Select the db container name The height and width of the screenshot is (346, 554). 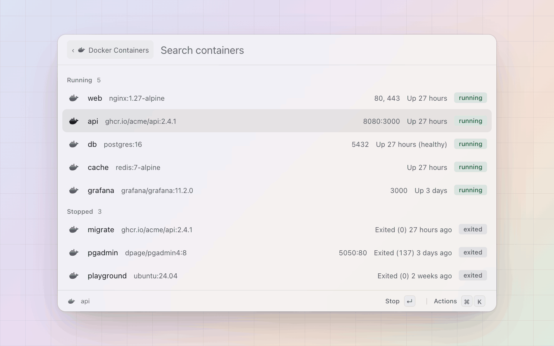[92, 144]
